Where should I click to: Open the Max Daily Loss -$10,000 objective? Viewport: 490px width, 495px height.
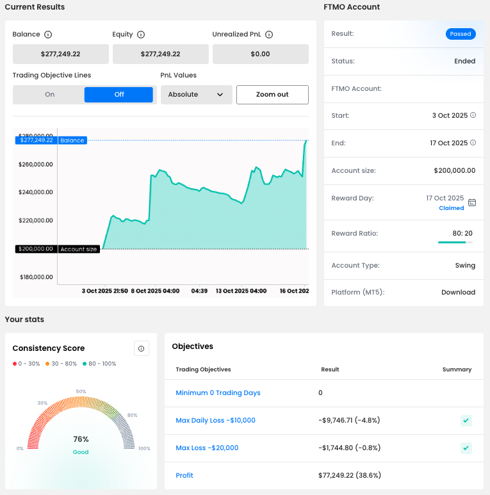click(x=215, y=420)
